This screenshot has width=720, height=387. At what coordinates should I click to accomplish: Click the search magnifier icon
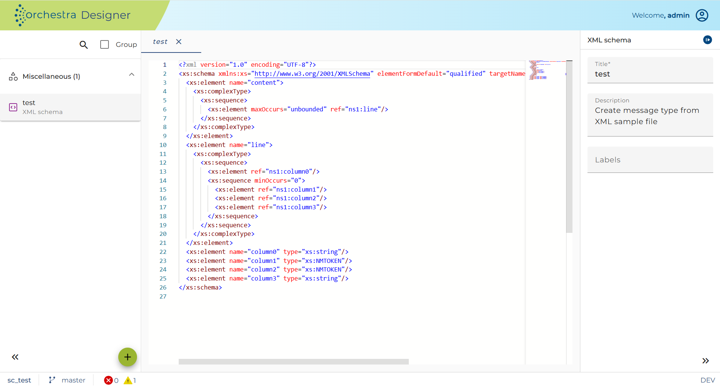point(84,45)
